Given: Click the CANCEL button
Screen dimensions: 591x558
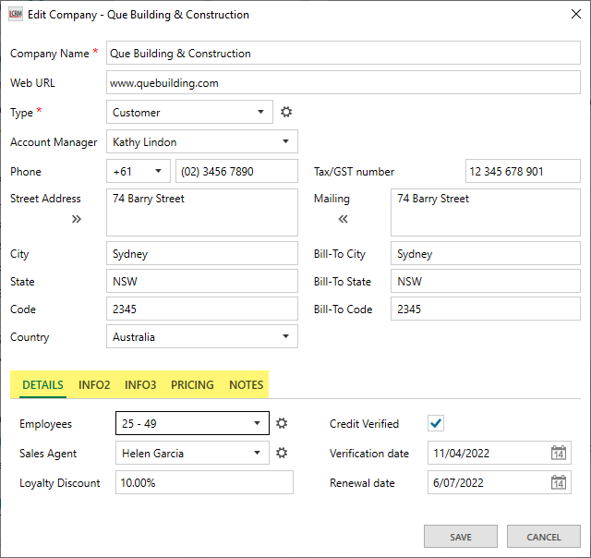Looking at the screenshot, I should 543,537.
